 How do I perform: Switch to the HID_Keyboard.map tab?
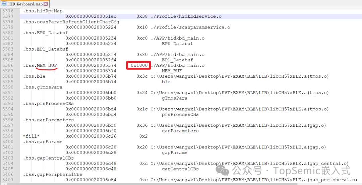coord(25,4)
